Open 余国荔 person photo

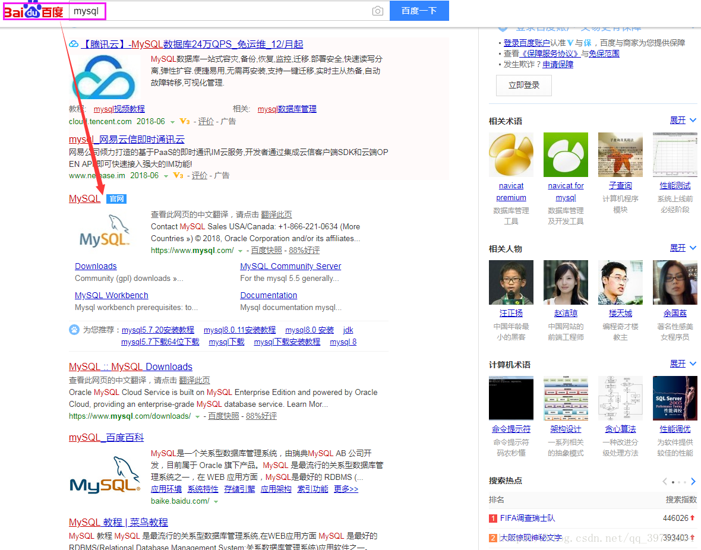coord(675,283)
